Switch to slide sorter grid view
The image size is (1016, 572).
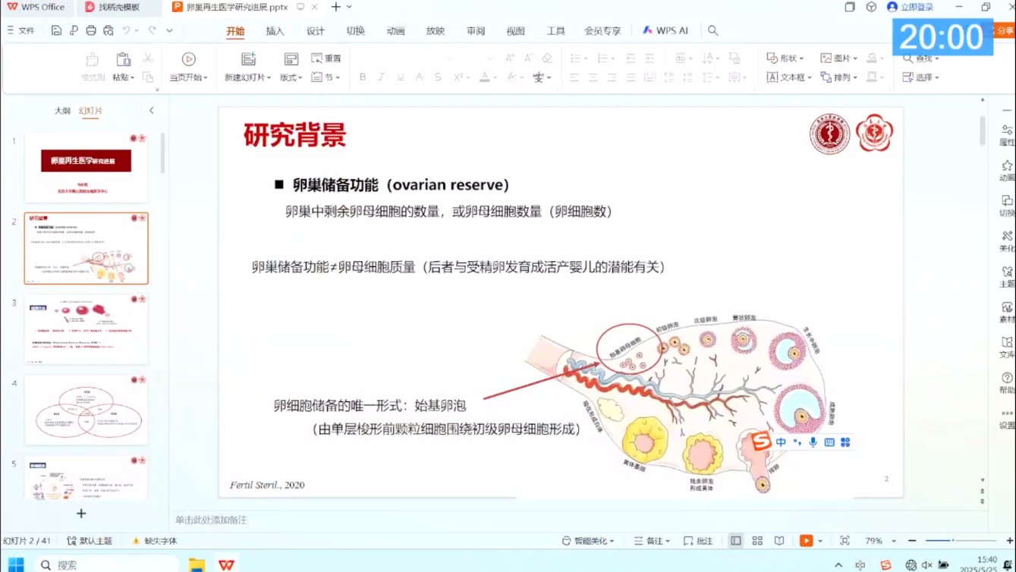click(x=757, y=541)
